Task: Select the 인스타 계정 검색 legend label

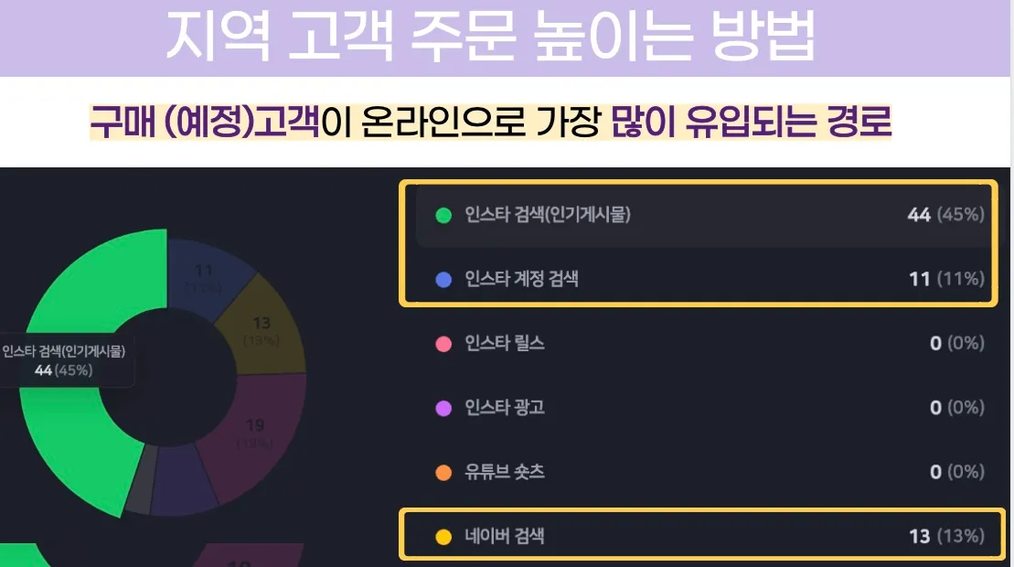Action: coord(522,279)
